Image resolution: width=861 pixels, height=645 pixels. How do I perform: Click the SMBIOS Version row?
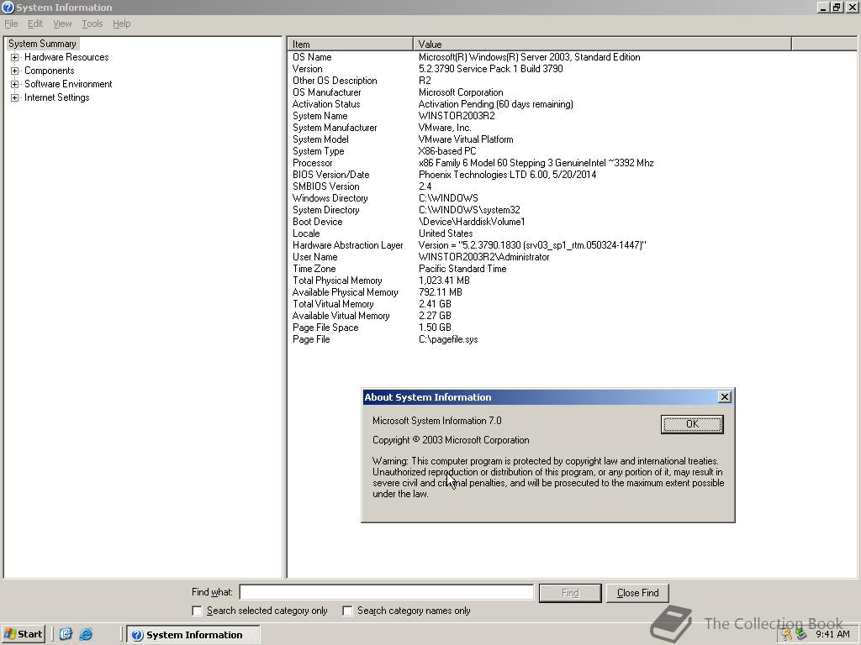[x=539, y=186]
